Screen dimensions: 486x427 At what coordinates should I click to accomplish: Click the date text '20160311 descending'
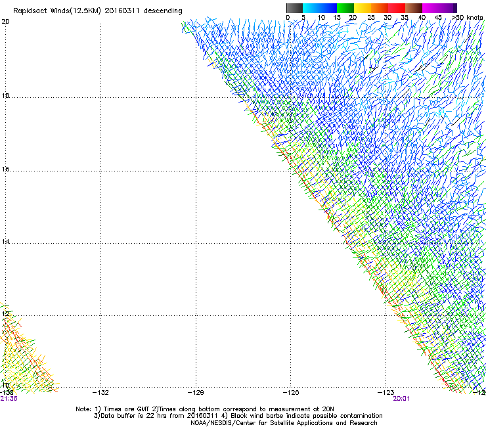pyautogui.click(x=144, y=11)
